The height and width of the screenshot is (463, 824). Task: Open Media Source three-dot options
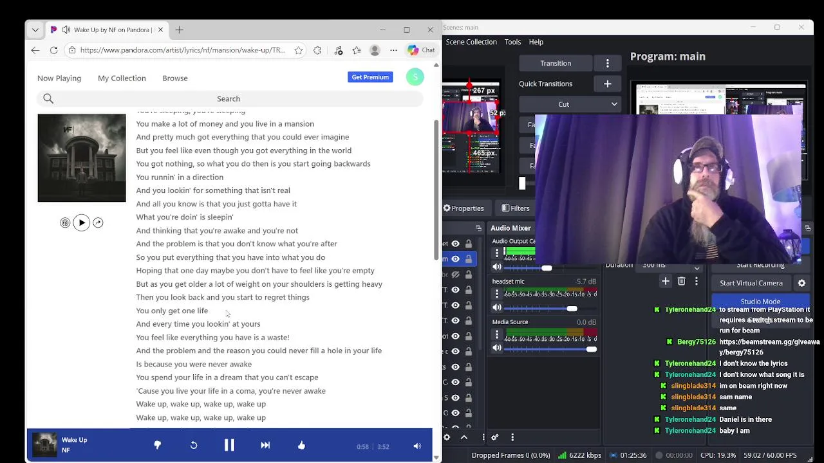point(497,334)
